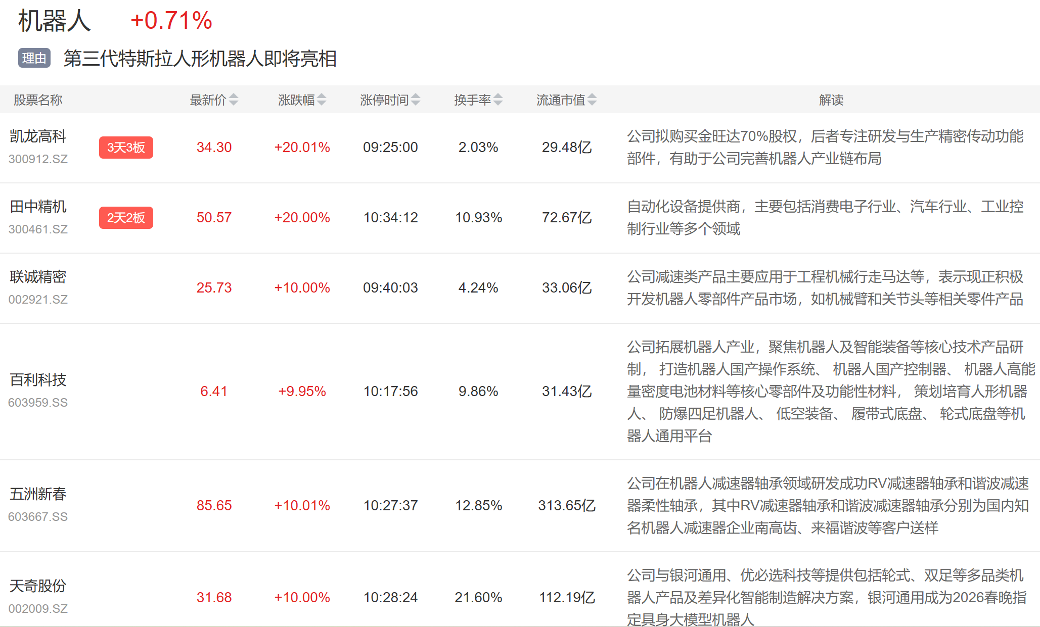Sort by 流通市值 arrow icon
1040x627 pixels.
click(592, 100)
